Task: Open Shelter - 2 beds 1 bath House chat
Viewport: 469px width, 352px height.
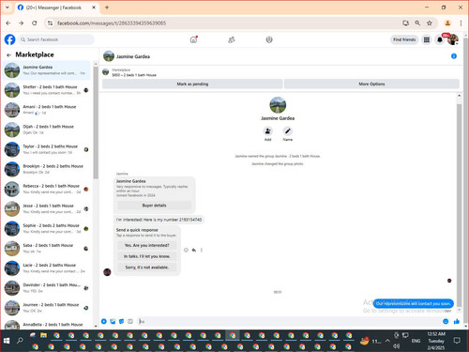Action: (x=47, y=90)
